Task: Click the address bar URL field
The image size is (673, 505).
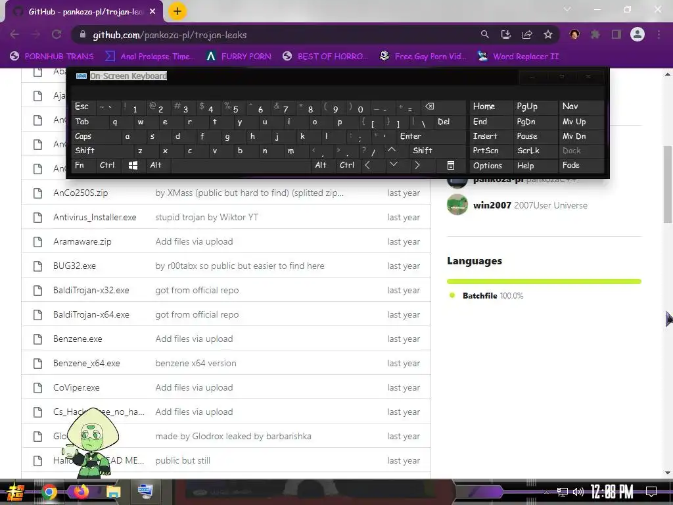Action: [275, 35]
